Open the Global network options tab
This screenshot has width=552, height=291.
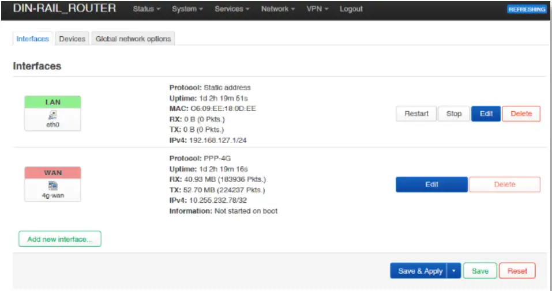click(x=133, y=39)
